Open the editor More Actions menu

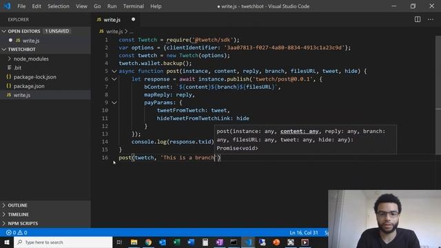[431, 19]
